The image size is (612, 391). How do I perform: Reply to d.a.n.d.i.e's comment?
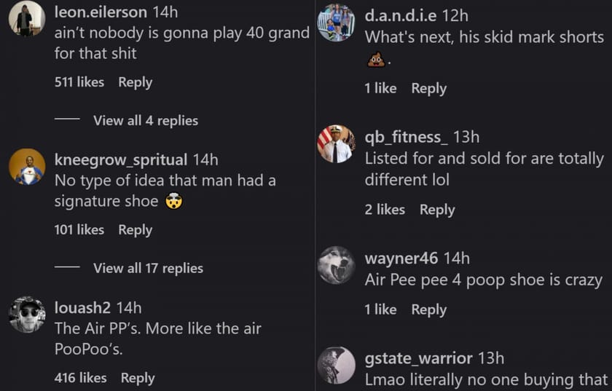[x=428, y=89]
